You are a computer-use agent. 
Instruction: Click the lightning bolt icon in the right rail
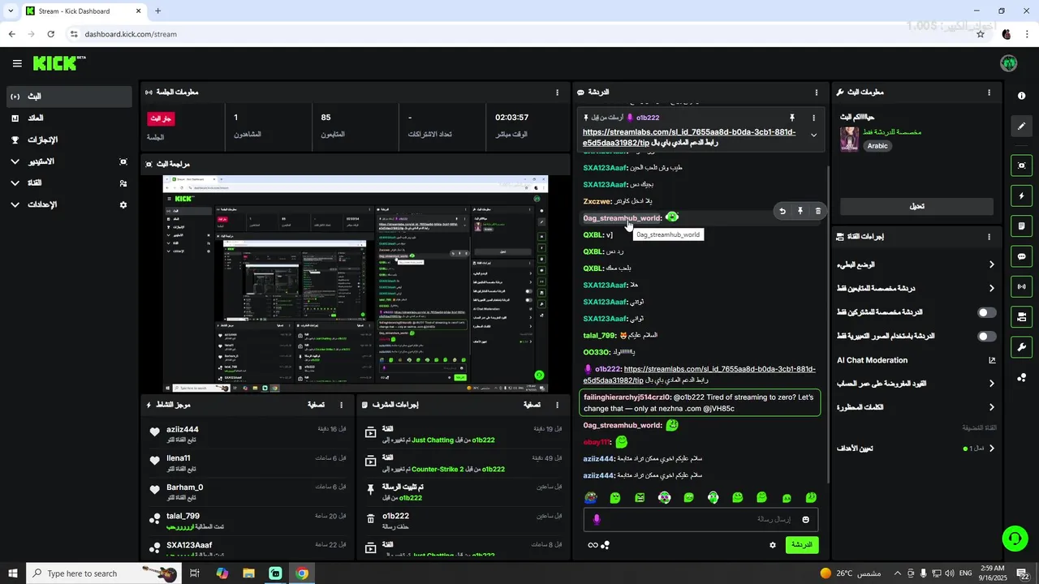tap(1021, 195)
